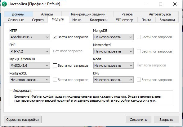Go to the Основные tab
The width and height of the screenshot is (183, 127).
coord(16,20)
